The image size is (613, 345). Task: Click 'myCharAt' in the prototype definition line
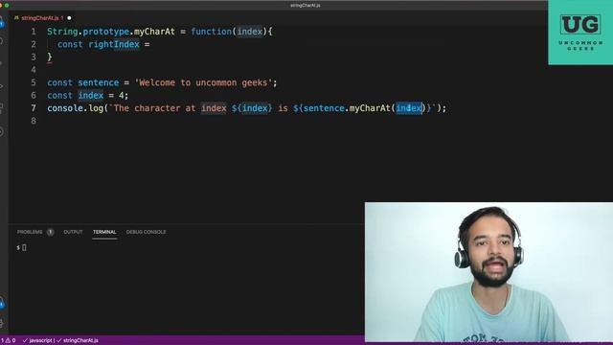click(154, 32)
